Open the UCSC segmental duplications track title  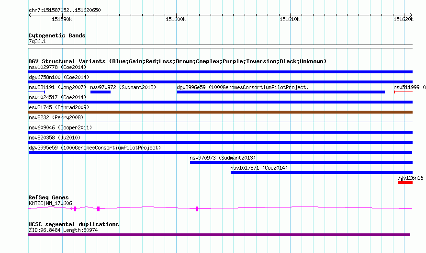pyautogui.click(x=74, y=224)
